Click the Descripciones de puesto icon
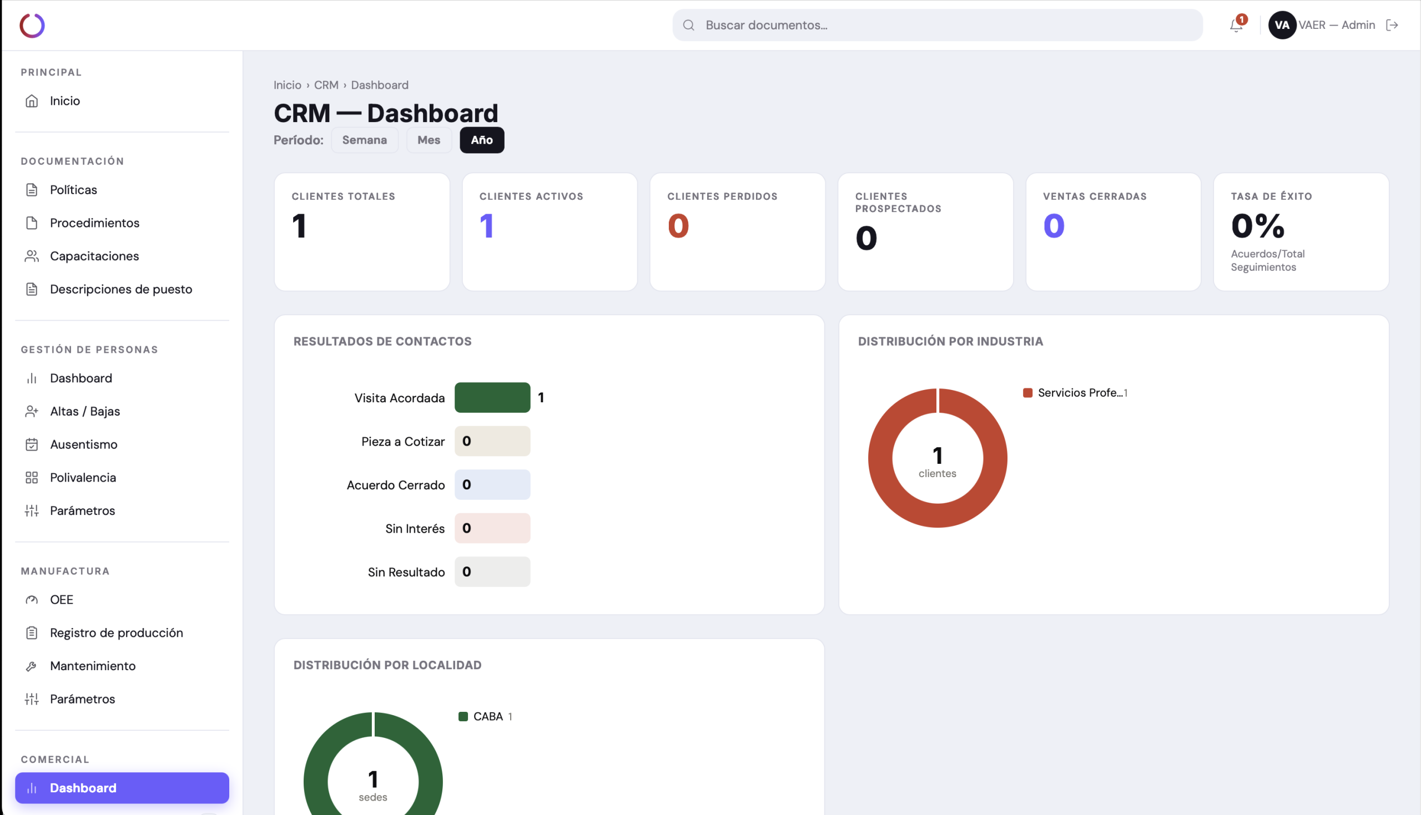 [32, 289]
